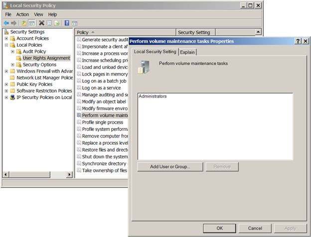Click the Properties toolbar icon
This screenshot has width=311, height=237.
pos(49,23)
